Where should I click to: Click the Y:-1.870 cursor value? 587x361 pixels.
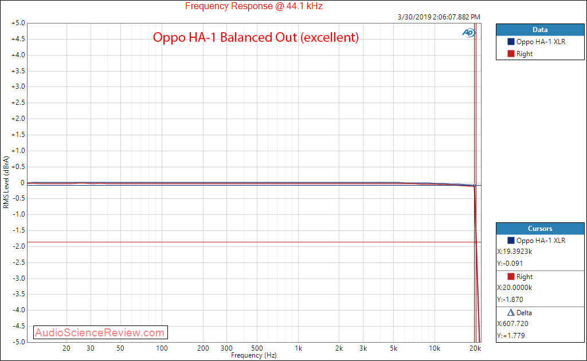coord(510,299)
